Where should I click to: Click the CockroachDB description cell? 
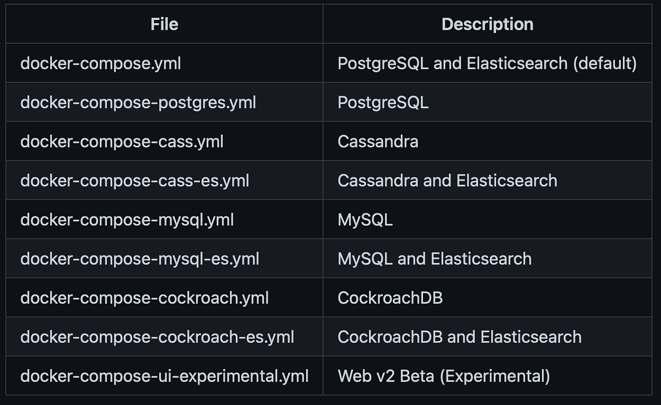[x=391, y=298]
